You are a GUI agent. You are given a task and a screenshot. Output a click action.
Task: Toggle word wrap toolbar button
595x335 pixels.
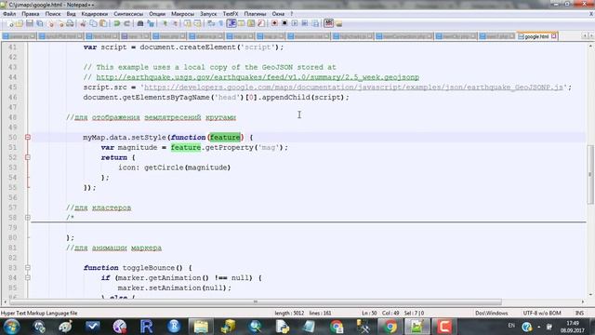211,23
